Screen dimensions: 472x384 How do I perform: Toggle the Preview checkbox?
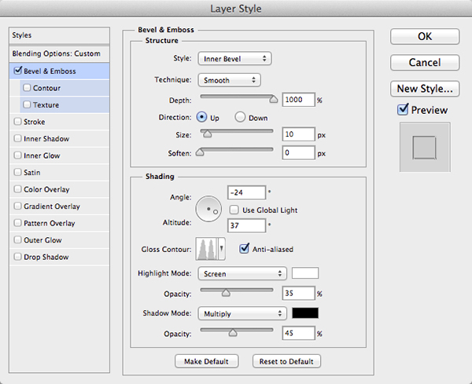point(404,110)
